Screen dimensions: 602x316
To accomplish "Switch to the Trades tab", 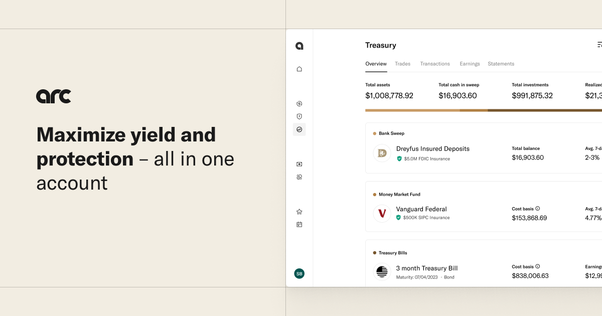I will (x=402, y=64).
